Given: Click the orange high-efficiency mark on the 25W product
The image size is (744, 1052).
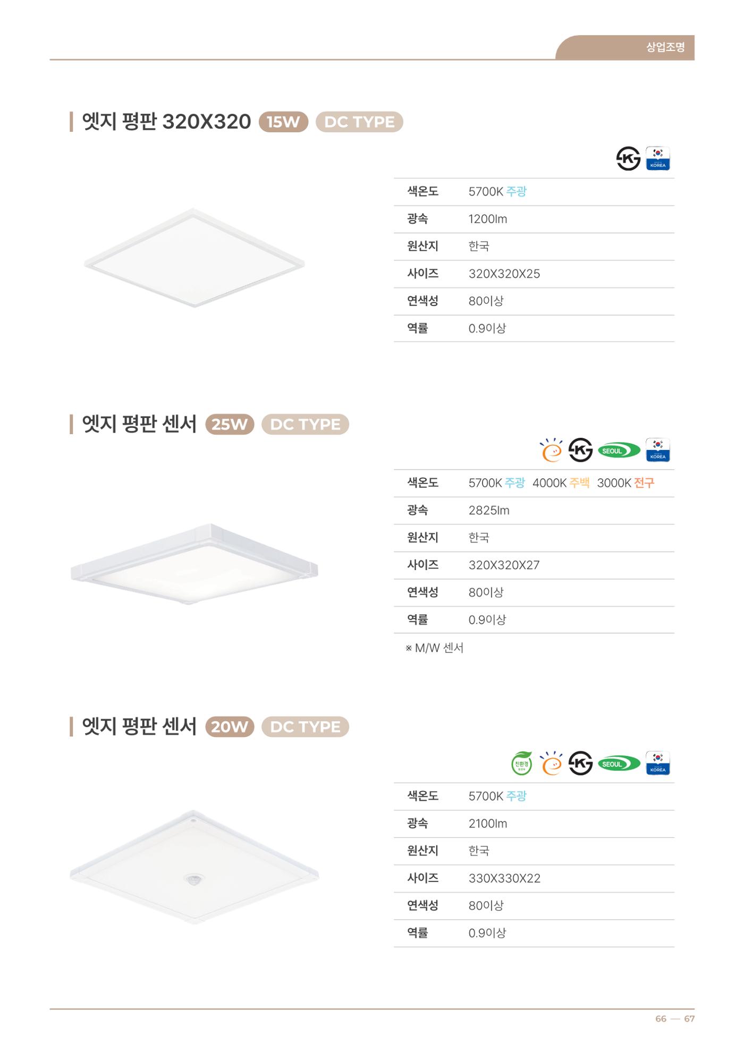Looking at the screenshot, I should (x=551, y=450).
